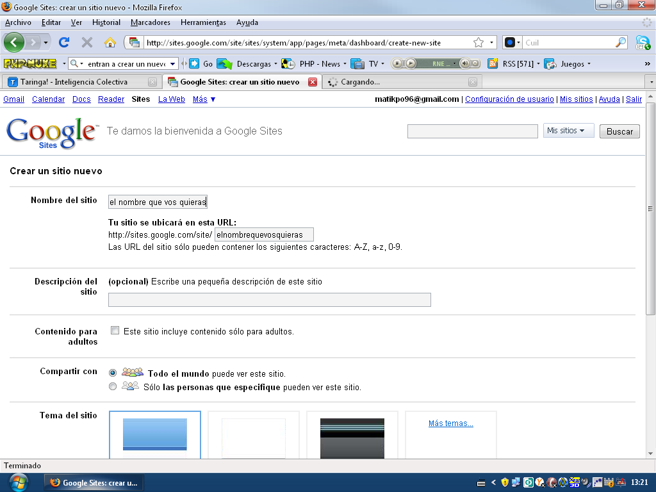This screenshot has width=656, height=492.
Task: Open the Juegos toolbar menu
Action: pos(568,63)
